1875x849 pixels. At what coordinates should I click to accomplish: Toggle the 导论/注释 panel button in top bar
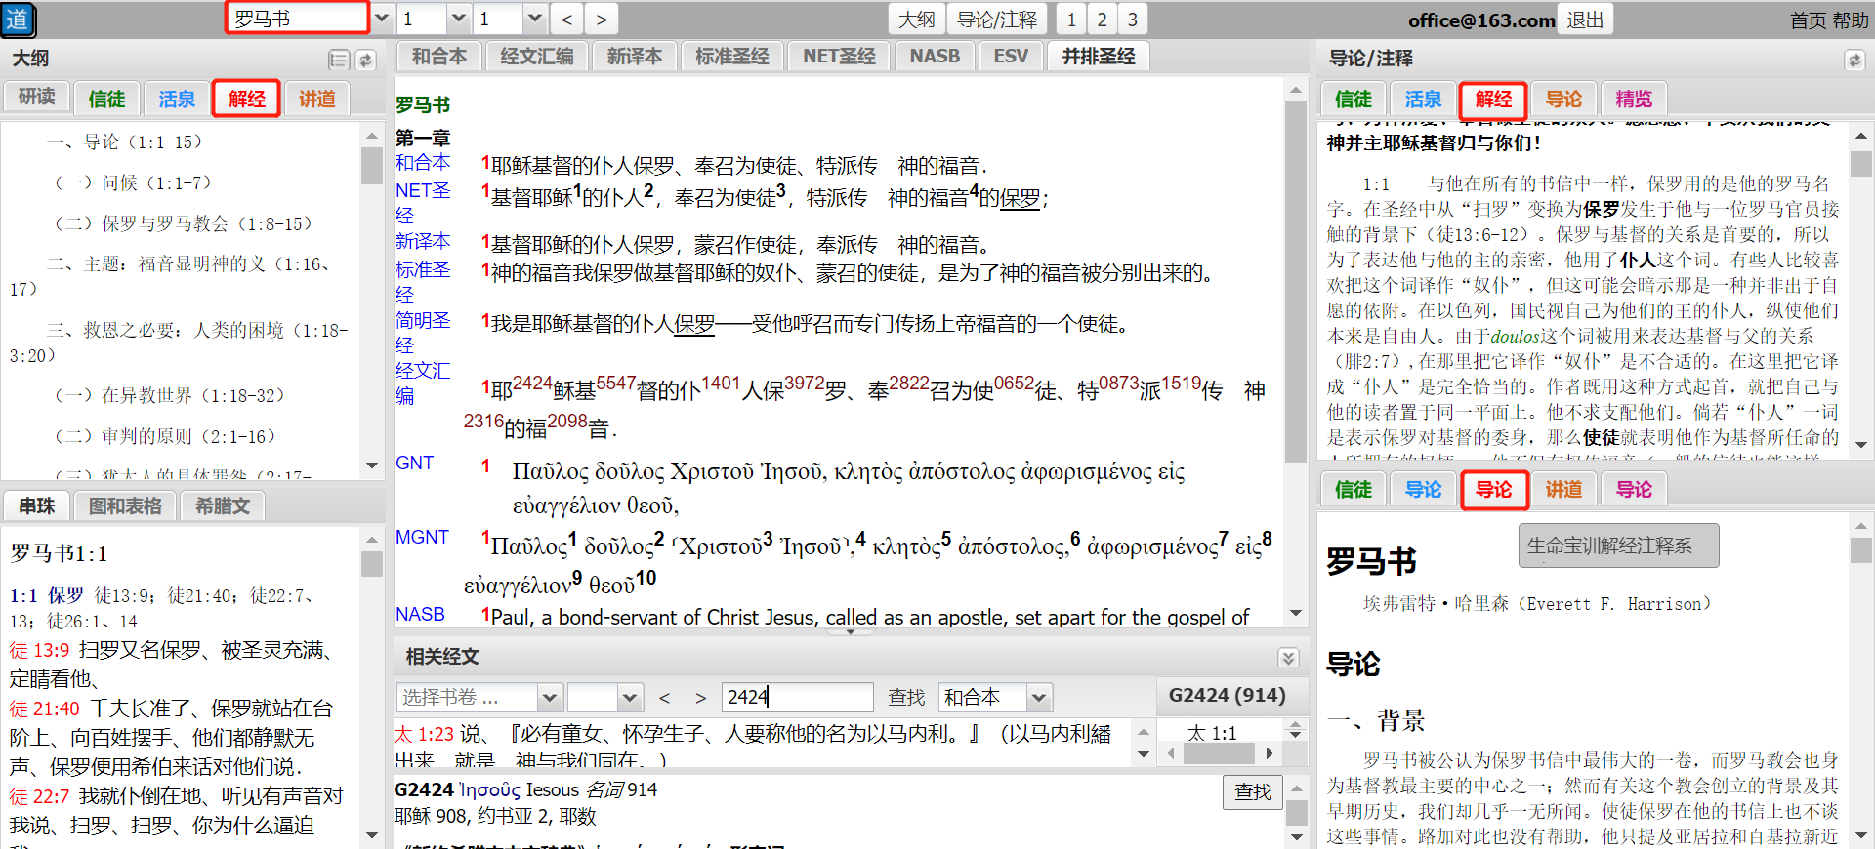point(996,19)
